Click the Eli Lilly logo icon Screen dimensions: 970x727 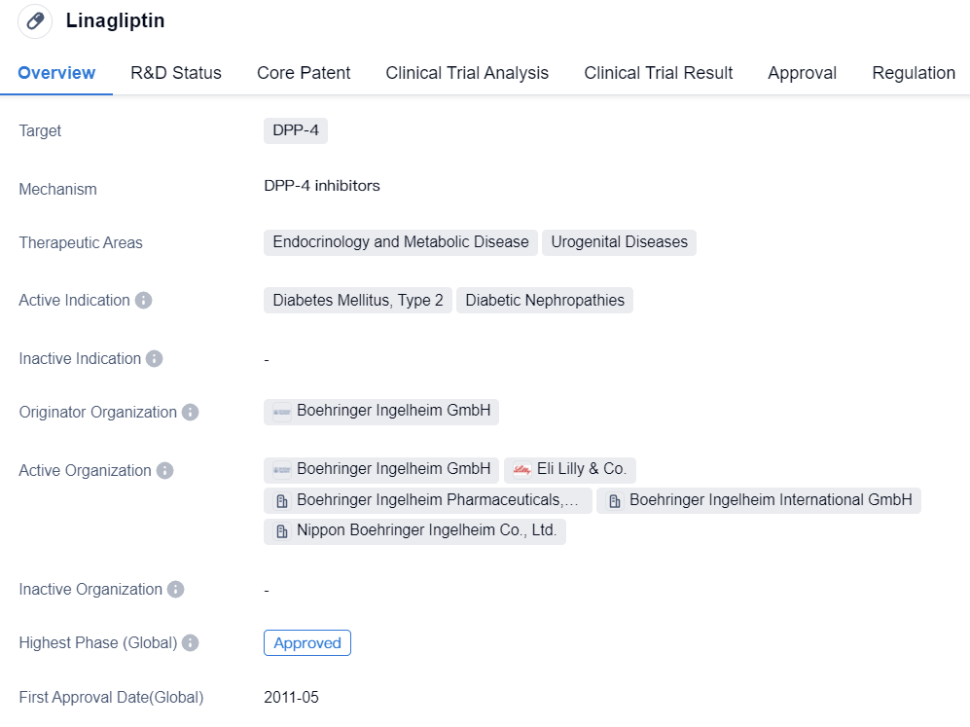click(523, 469)
